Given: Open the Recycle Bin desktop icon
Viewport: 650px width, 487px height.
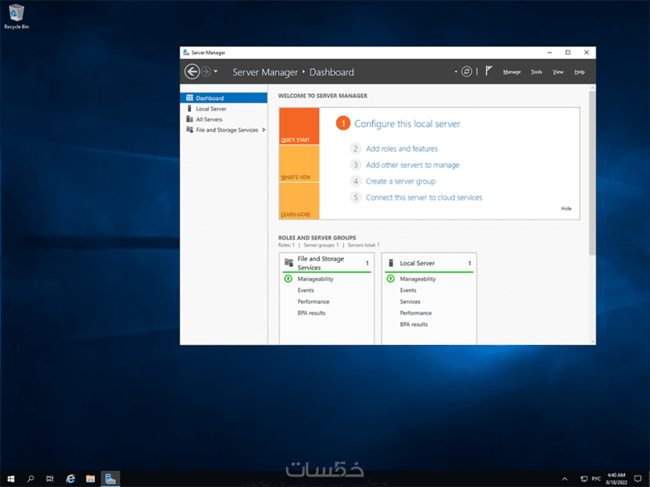Looking at the screenshot, I should [16, 16].
